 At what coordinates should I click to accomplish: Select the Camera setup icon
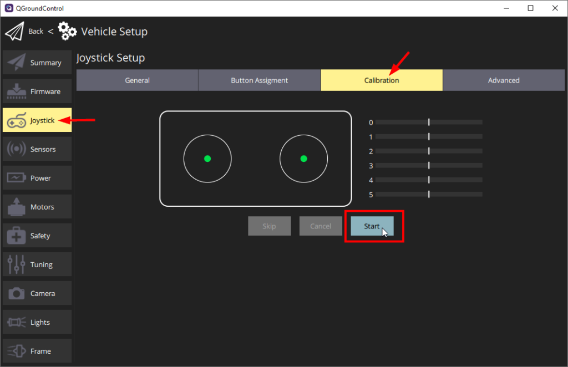click(17, 293)
